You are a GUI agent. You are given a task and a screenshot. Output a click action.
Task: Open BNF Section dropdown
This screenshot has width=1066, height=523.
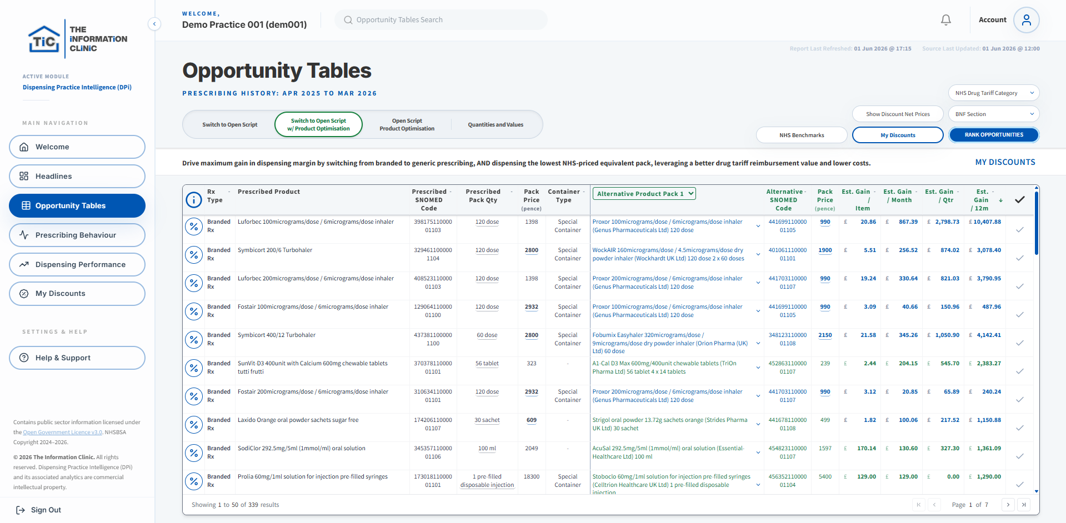994,114
